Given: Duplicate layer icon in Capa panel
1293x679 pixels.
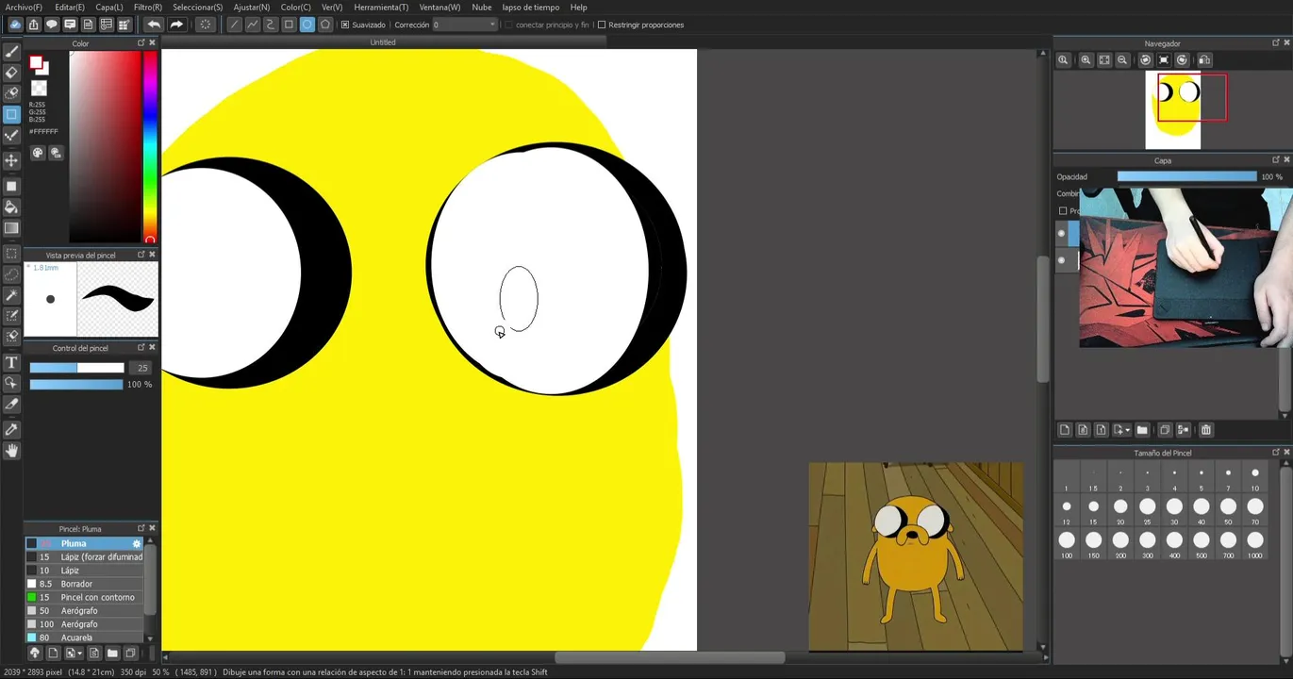Looking at the screenshot, I should tap(1165, 430).
